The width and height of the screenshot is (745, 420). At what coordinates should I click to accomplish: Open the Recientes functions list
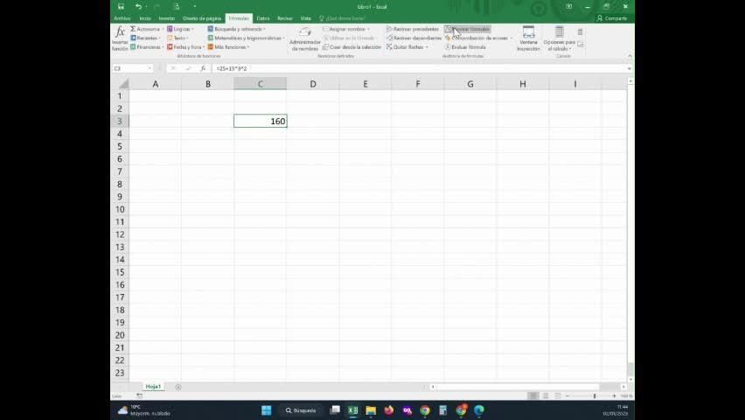[145, 38]
